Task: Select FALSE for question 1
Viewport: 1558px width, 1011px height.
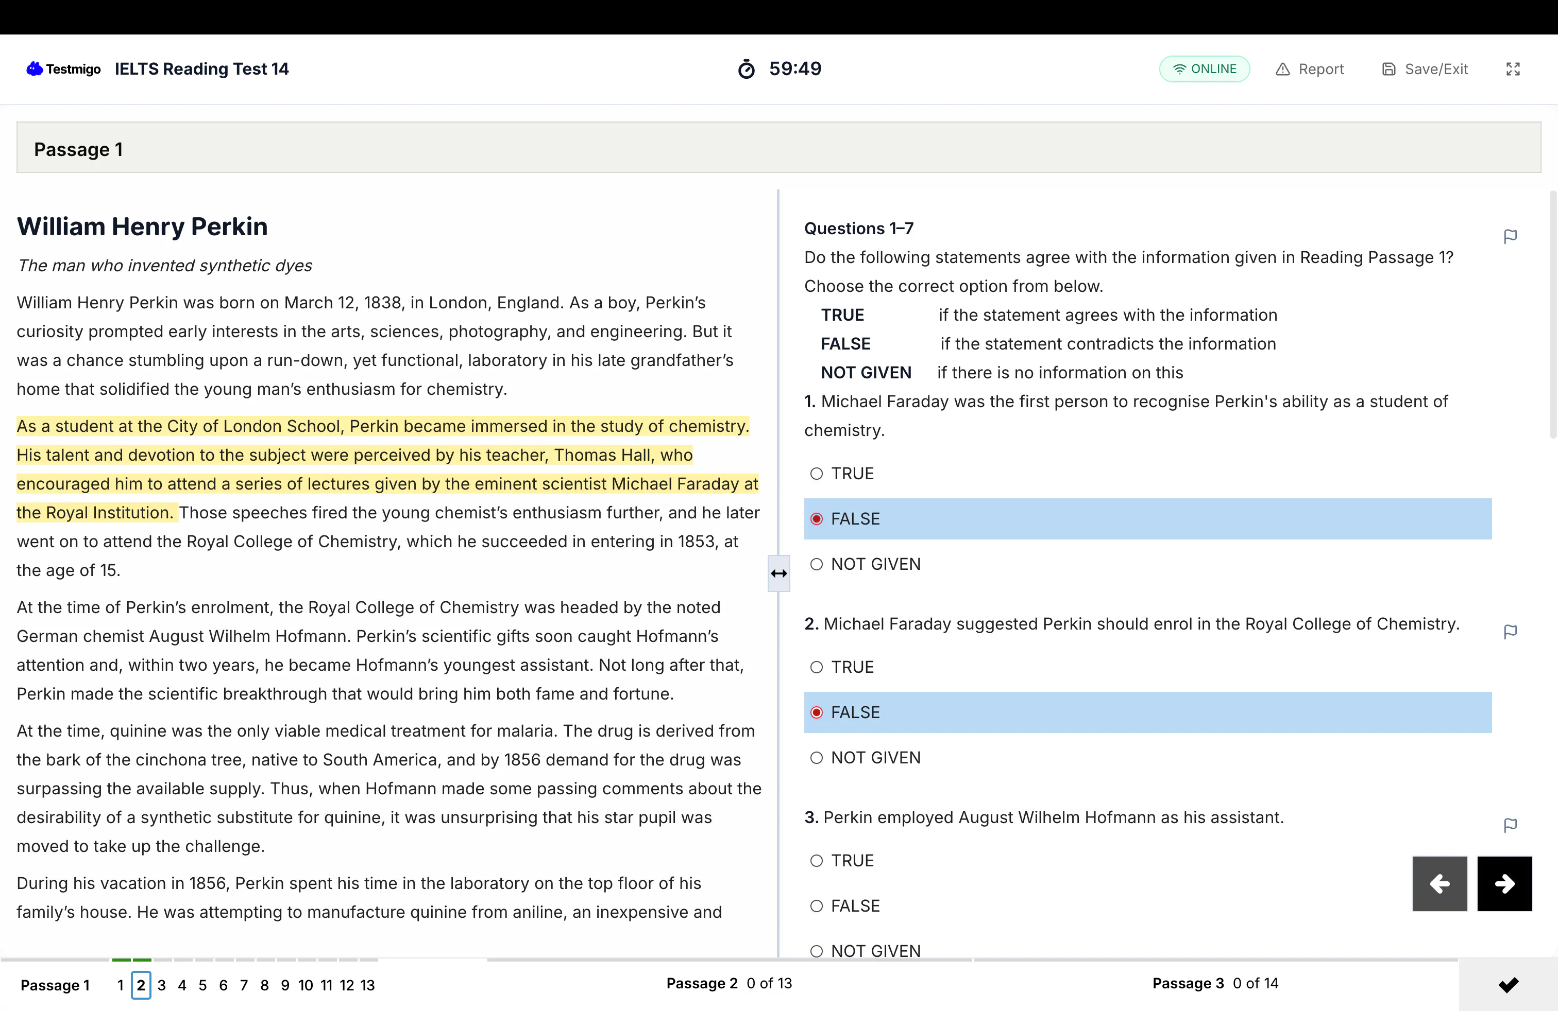Action: (x=816, y=518)
